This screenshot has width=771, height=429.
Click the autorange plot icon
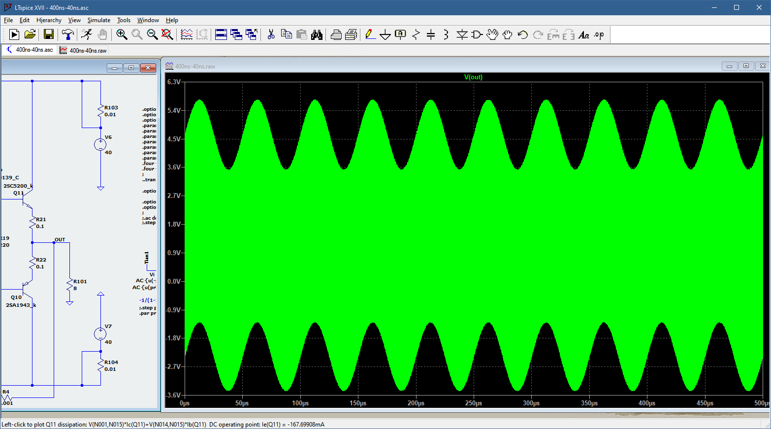(187, 34)
